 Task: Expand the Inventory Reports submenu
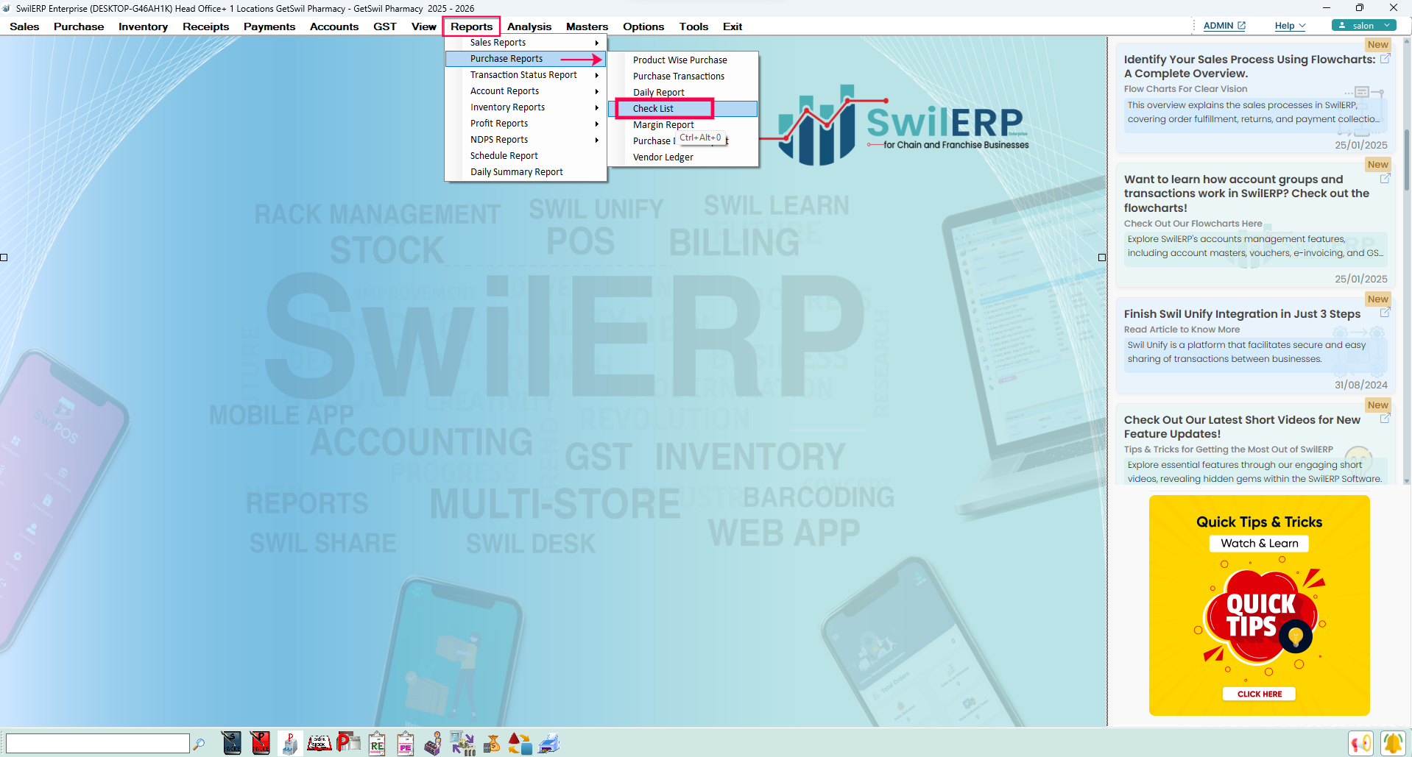click(526, 107)
